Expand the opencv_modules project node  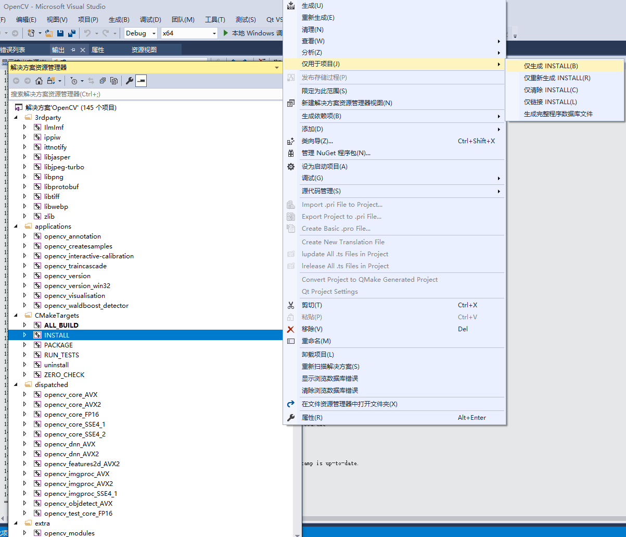click(24, 533)
